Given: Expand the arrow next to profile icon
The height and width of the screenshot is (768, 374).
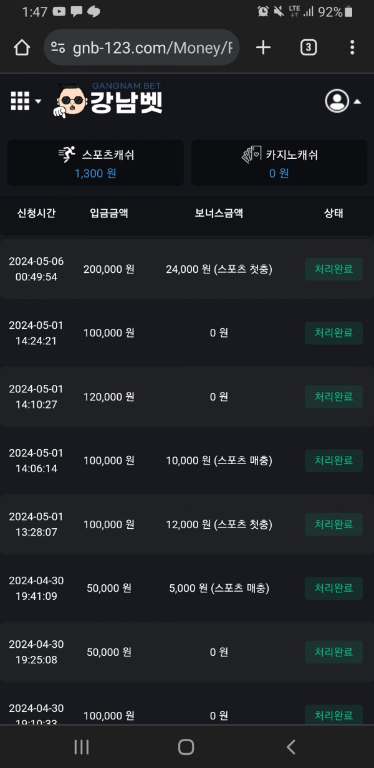Looking at the screenshot, I should click(x=357, y=102).
